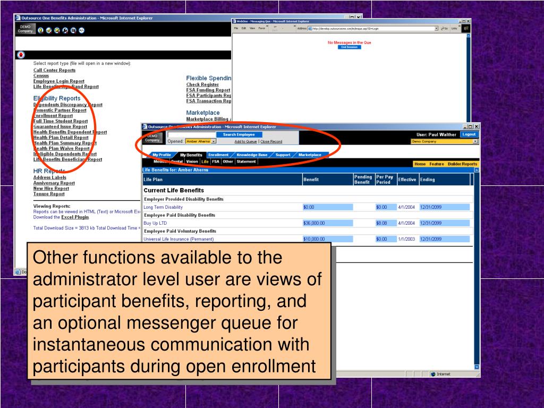Click the Universal Life Insurance (Permanent) link
544x408 pixels.
(x=178, y=239)
